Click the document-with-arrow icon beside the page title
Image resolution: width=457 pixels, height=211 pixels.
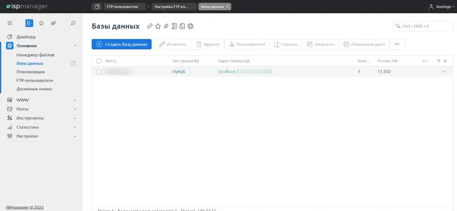182,26
